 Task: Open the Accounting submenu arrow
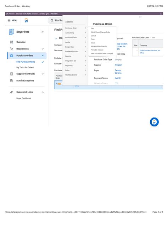(85, 33)
